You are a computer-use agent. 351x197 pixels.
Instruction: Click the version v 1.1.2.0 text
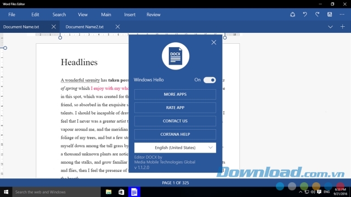pos(141,167)
